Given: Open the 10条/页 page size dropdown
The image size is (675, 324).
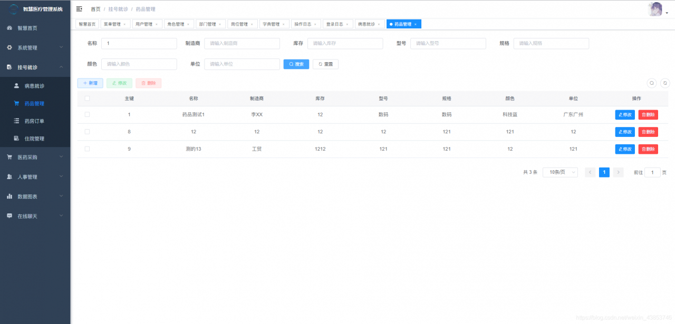Looking at the screenshot, I should point(560,172).
